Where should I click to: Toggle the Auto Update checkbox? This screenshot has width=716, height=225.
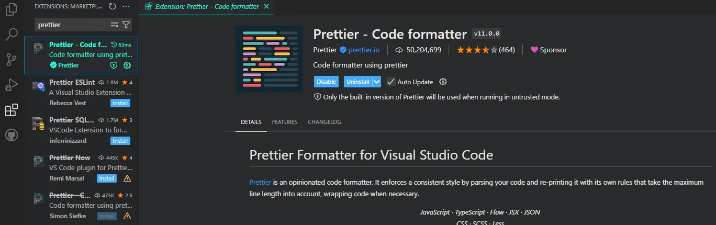click(x=390, y=82)
